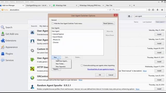Open More link for UAControl
The height and width of the screenshot is (93, 166).
tap(80, 80)
